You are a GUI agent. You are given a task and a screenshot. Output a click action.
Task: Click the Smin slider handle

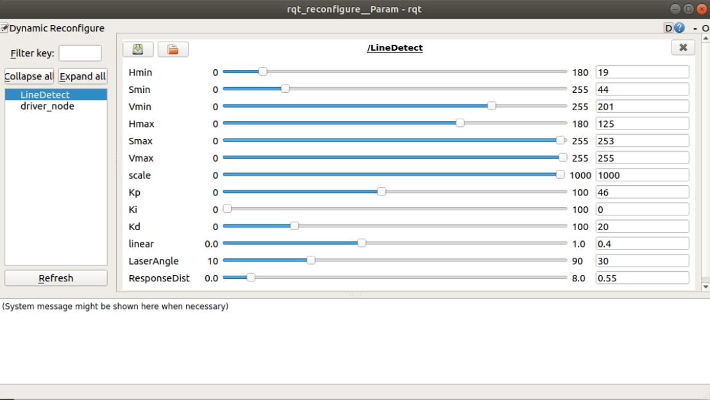(285, 88)
